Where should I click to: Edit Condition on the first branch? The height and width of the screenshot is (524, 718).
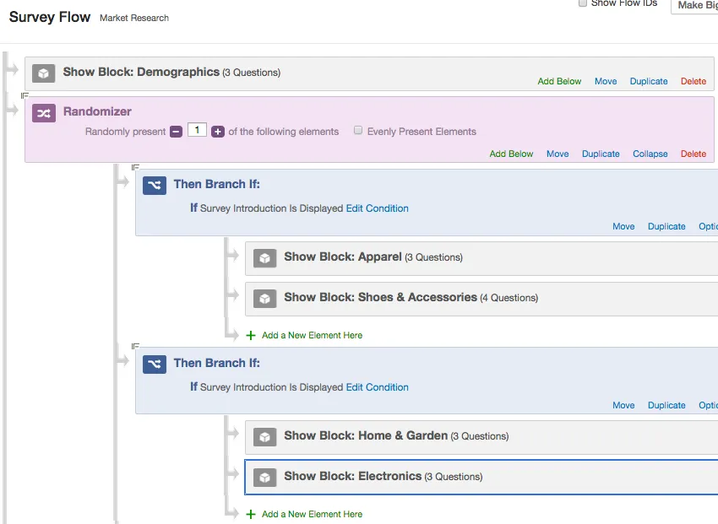(x=377, y=208)
